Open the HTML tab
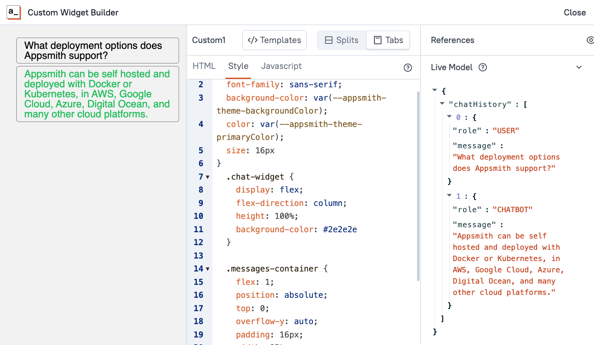 [204, 66]
